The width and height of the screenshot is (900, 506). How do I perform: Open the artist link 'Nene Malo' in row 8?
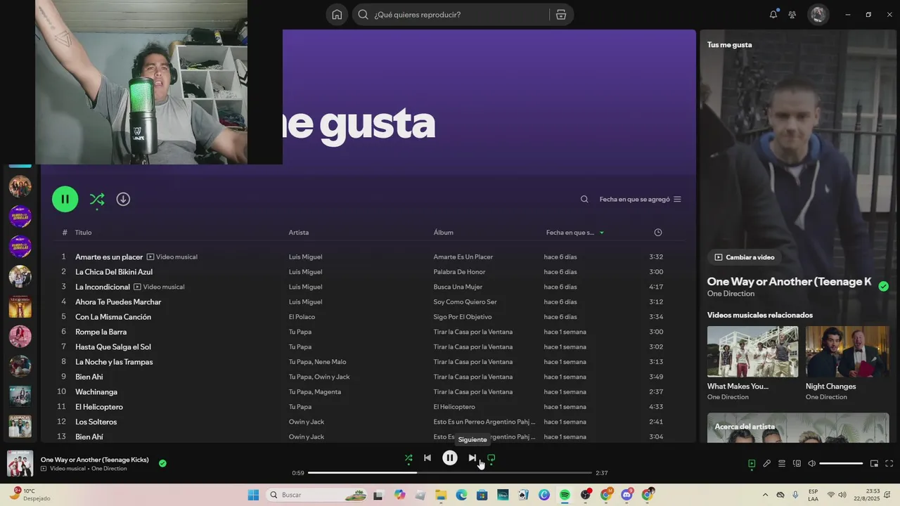pyautogui.click(x=330, y=362)
